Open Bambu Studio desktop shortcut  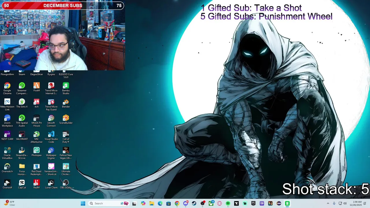pos(66,88)
